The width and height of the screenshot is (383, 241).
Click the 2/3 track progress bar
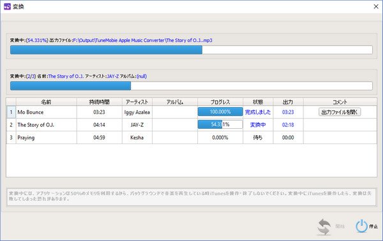point(191,86)
